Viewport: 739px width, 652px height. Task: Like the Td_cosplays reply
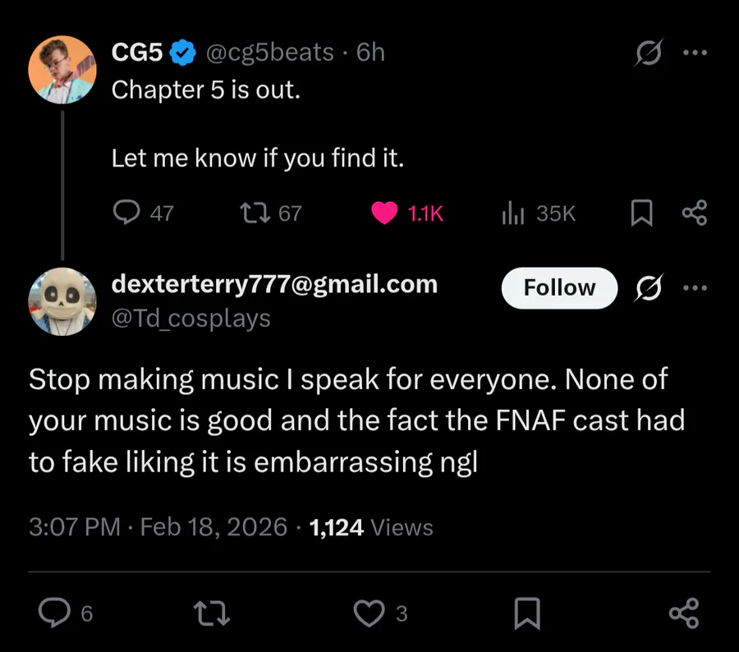367,613
